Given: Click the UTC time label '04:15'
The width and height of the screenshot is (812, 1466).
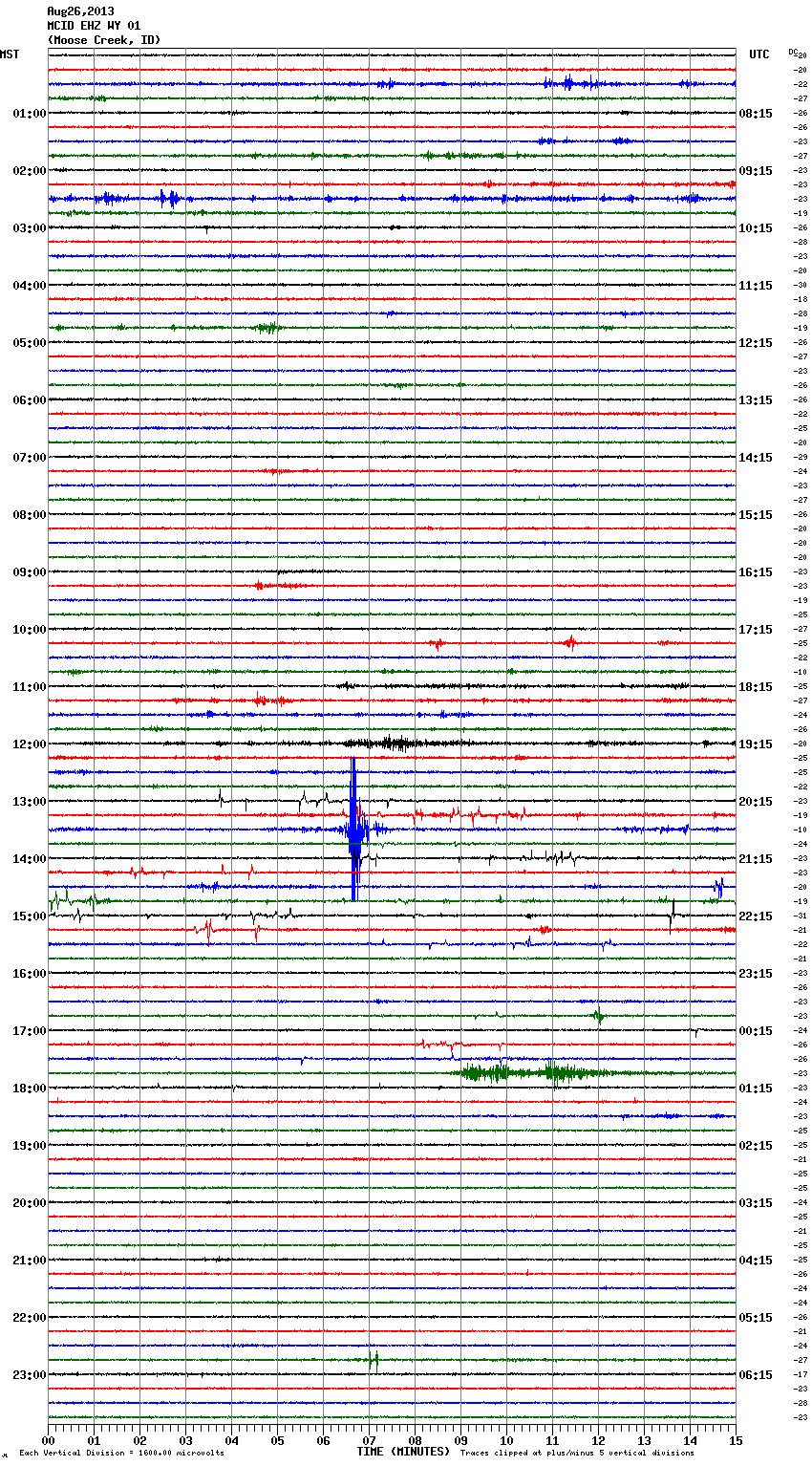Looking at the screenshot, I should tap(756, 1260).
